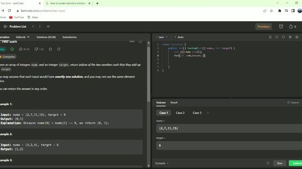Click the target input field
302x169 pixels.
(x=229, y=146)
